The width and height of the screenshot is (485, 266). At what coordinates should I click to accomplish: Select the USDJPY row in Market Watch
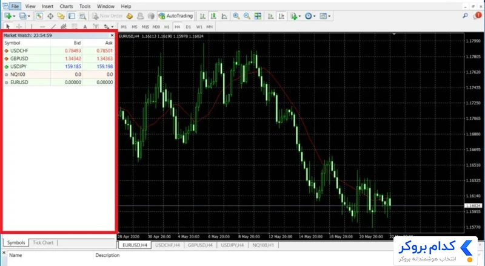point(59,66)
